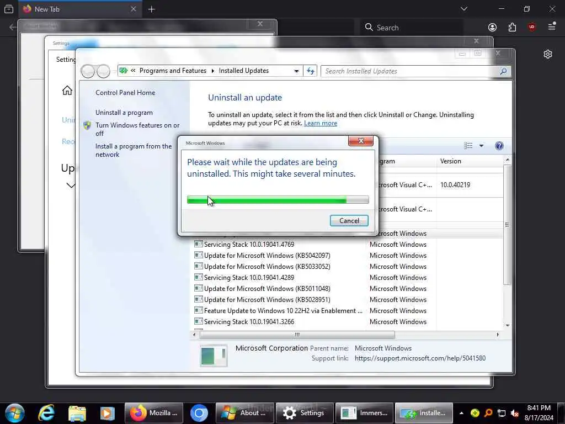Click the Forward navigation button in Control Panel

coord(103,71)
